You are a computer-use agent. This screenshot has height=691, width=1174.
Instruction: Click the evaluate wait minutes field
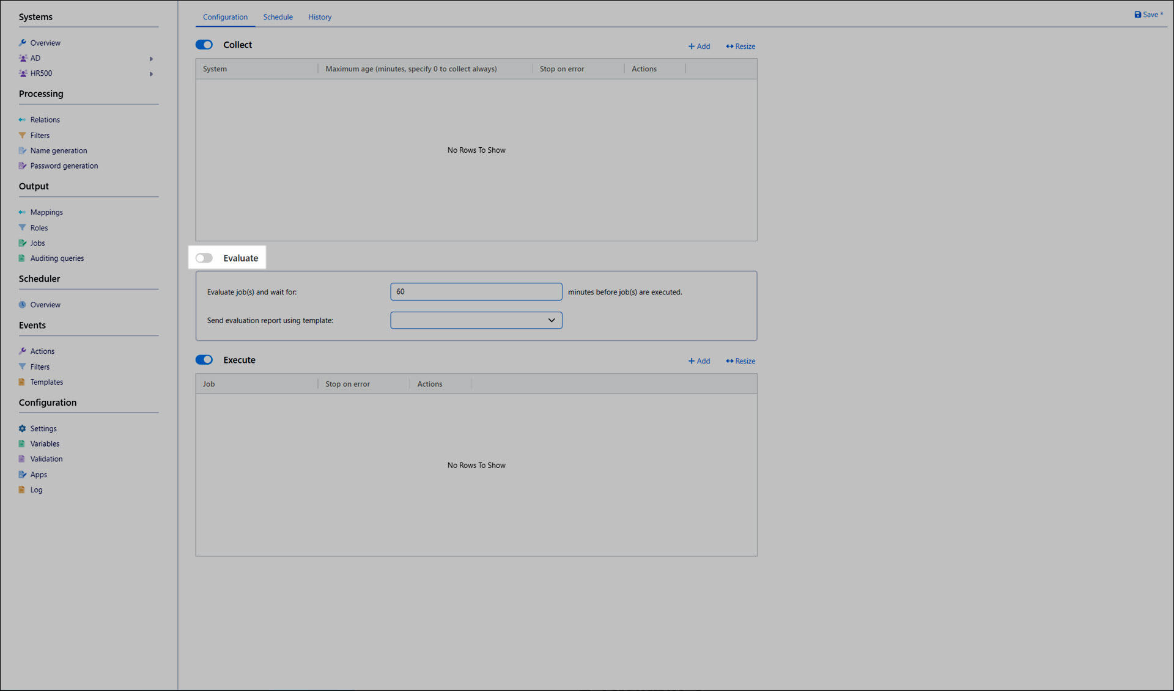click(x=476, y=291)
